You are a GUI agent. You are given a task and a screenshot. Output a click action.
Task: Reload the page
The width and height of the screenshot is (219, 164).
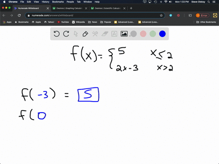(19, 15)
